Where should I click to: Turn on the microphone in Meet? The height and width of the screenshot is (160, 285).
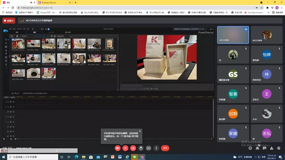[125, 148]
